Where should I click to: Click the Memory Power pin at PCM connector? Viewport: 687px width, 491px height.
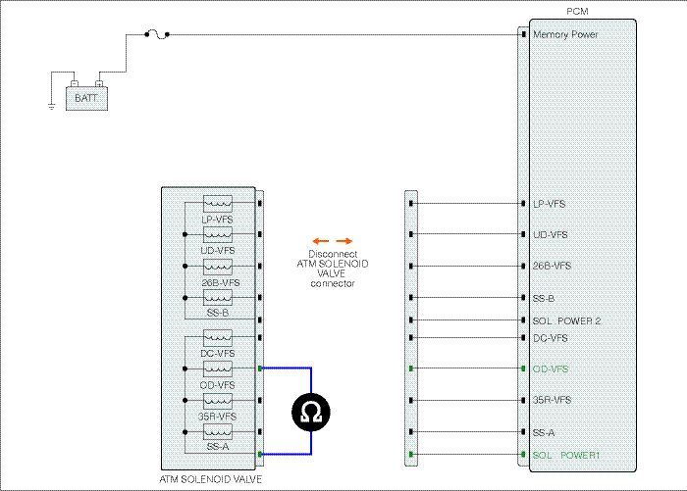coord(523,34)
